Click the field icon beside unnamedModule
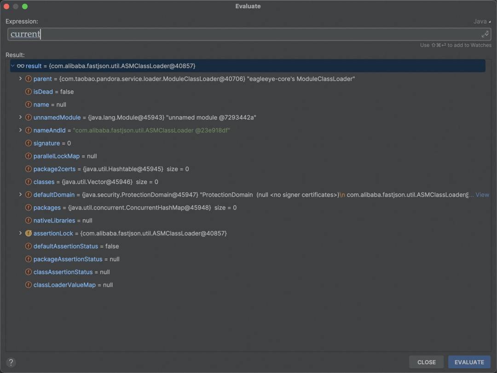The height and width of the screenshot is (373, 497). (28, 117)
